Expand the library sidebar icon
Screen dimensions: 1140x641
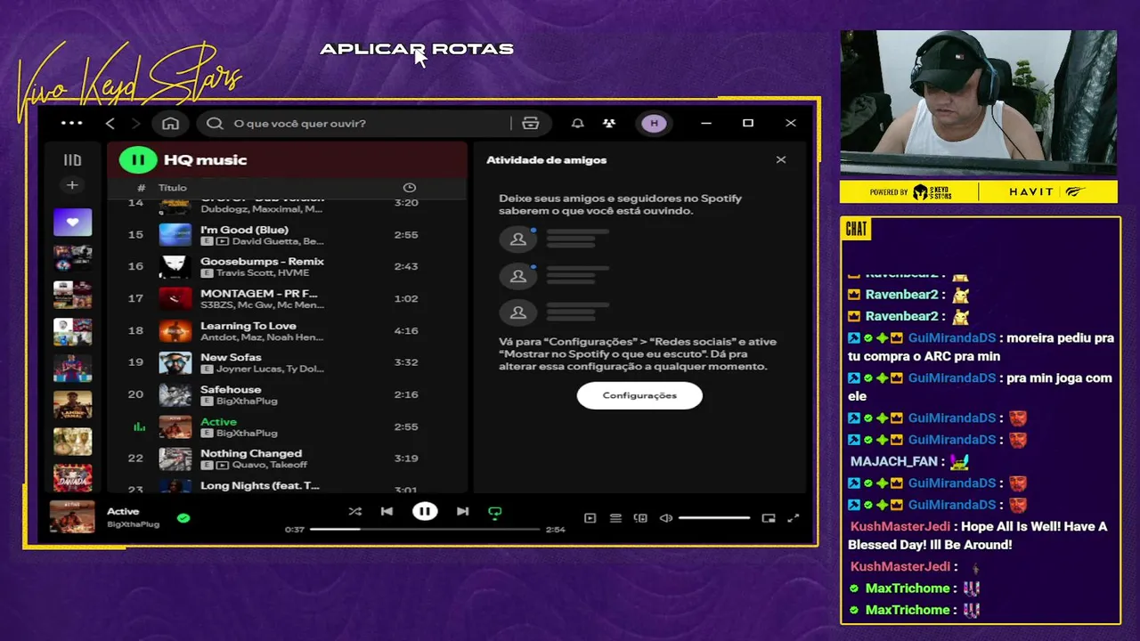point(72,160)
